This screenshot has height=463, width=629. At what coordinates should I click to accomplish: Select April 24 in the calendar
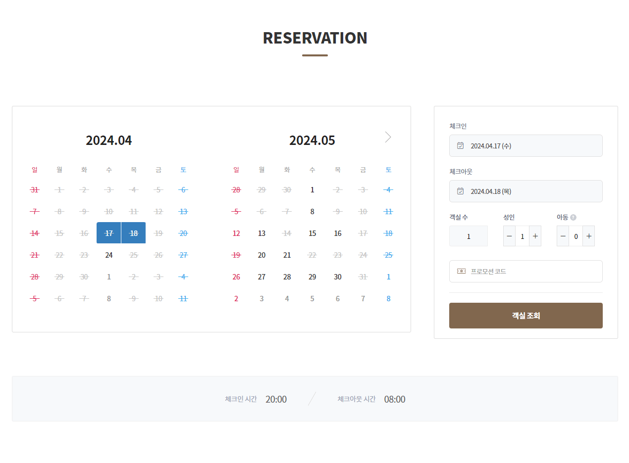(x=109, y=255)
